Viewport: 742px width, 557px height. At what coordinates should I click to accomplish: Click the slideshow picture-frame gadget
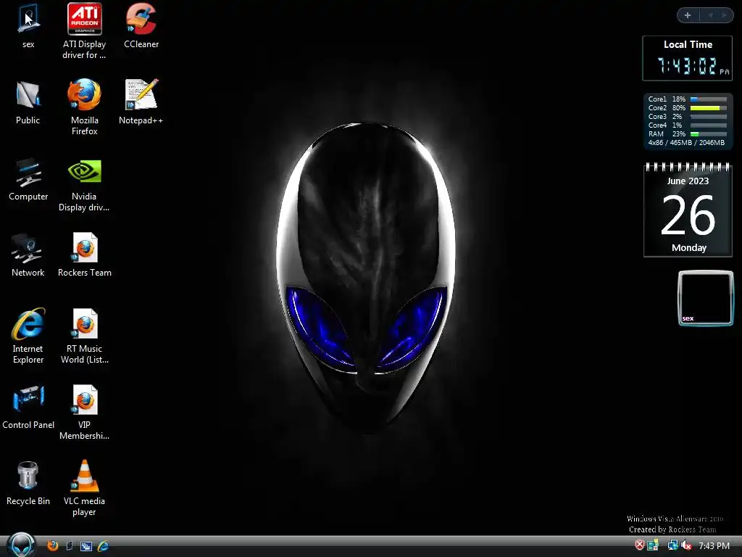(x=706, y=298)
